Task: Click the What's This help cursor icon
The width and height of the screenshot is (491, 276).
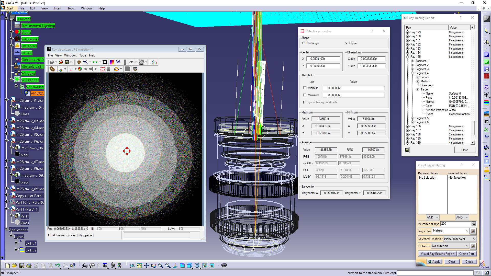Action: pyautogui.click(x=73, y=266)
